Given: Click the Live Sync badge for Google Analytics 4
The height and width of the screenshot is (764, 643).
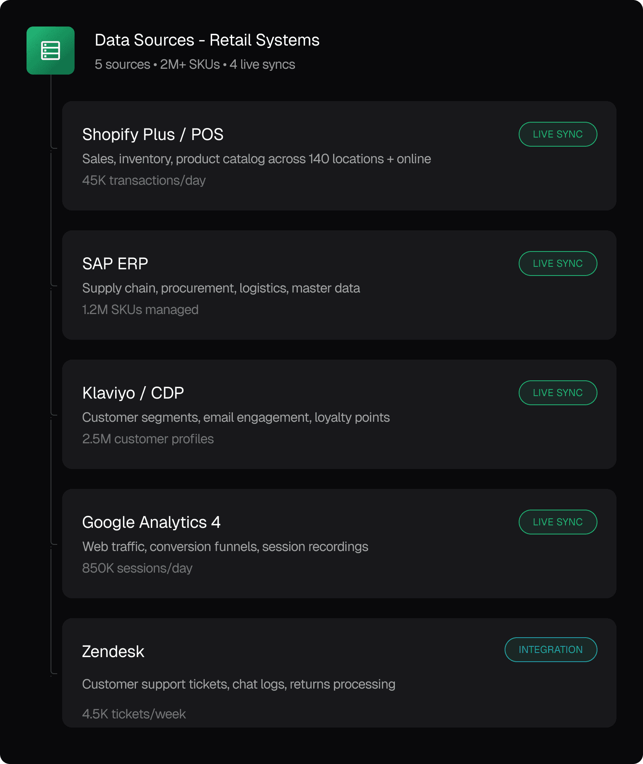Looking at the screenshot, I should 557,522.
